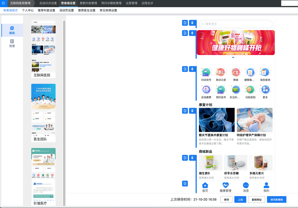Open the 髋关节置换术康复计划 card
The width and height of the screenshot is (298, 208).
pyautogui.click(x=217, y=127)
